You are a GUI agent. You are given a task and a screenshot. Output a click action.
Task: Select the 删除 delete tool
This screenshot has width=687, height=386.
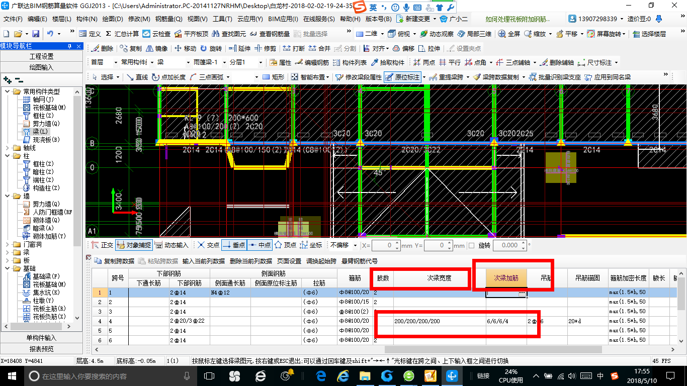[102, 48]
